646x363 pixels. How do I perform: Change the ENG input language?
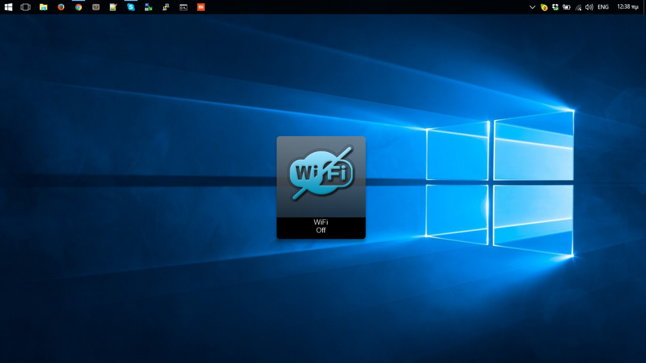(x=603, y=7)
